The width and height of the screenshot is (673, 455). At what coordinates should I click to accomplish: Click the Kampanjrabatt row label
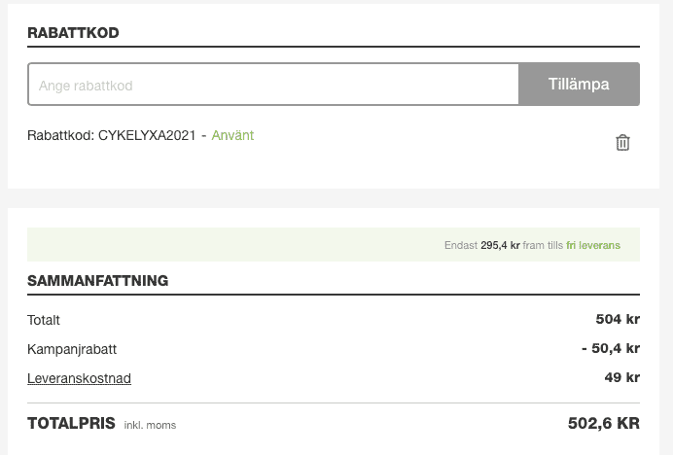(72, 349)
